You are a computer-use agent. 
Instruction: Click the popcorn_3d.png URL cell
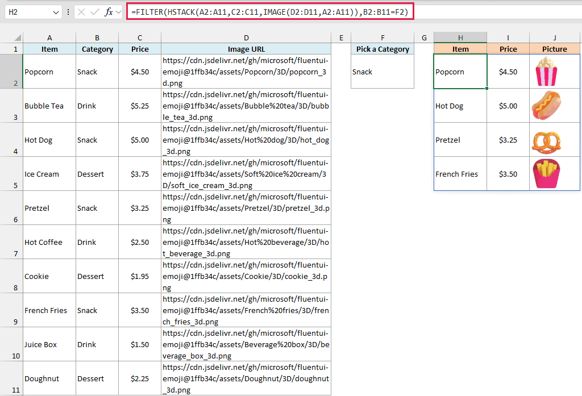coord(246,72)
